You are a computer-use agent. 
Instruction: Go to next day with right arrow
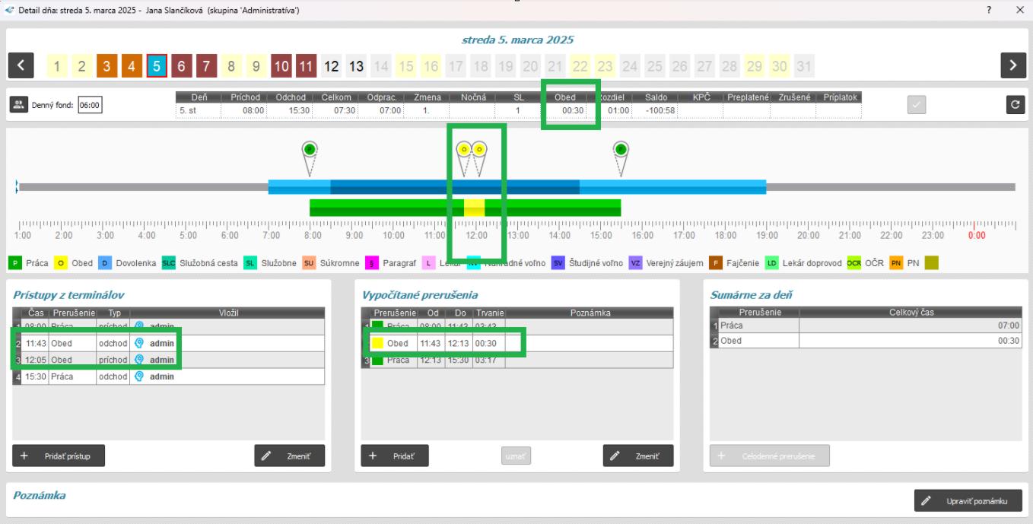(1012, 66)
